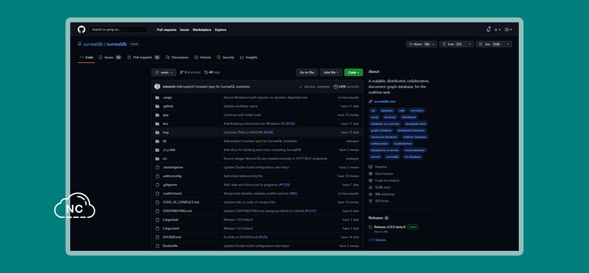Open the .github folder
589x273 pixels.
coord(168,106)
